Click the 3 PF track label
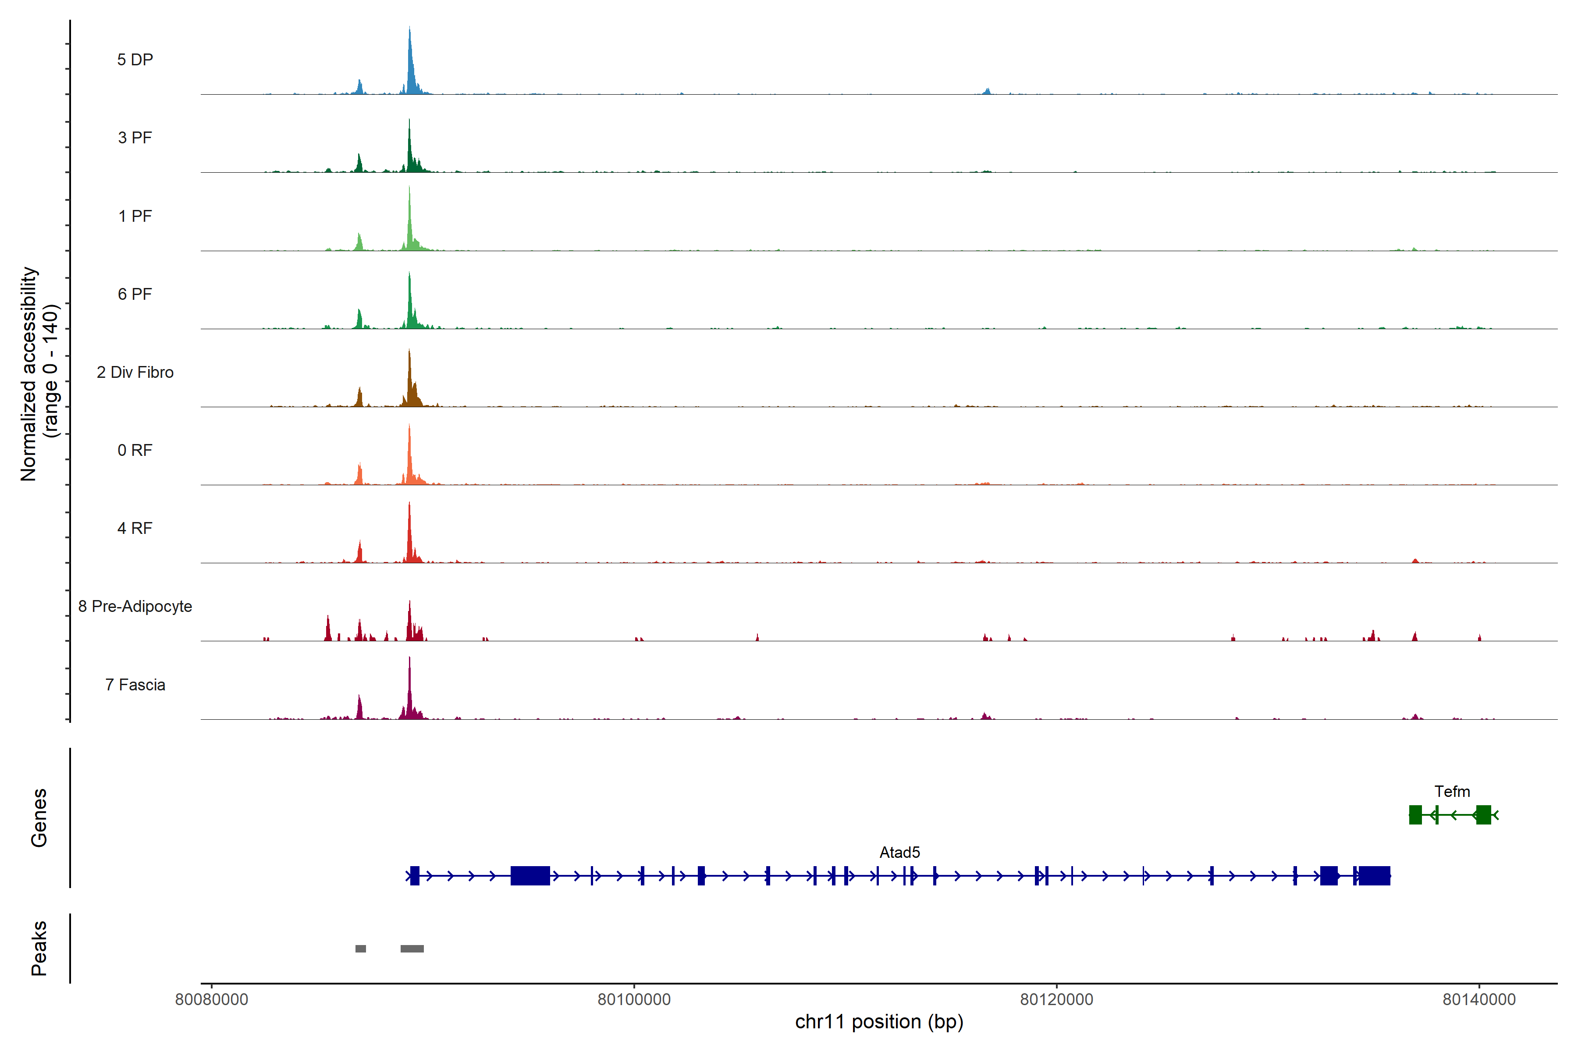 [x=135, y=138]
